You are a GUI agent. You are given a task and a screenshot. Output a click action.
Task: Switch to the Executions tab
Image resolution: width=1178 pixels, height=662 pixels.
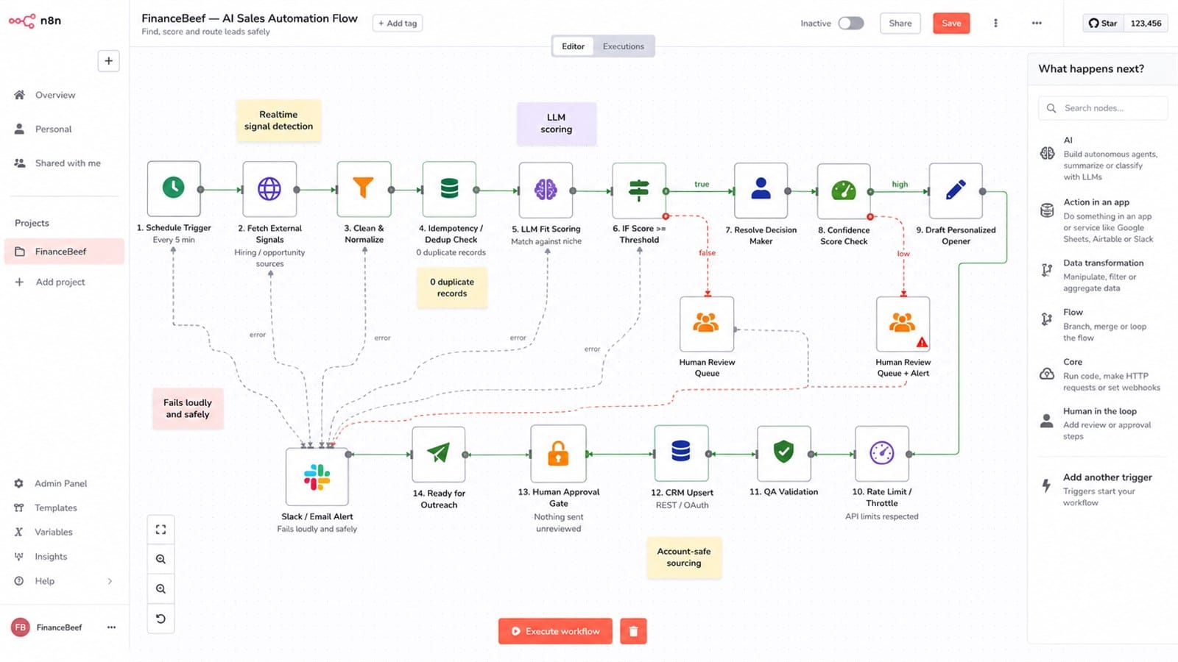[623, 46]
